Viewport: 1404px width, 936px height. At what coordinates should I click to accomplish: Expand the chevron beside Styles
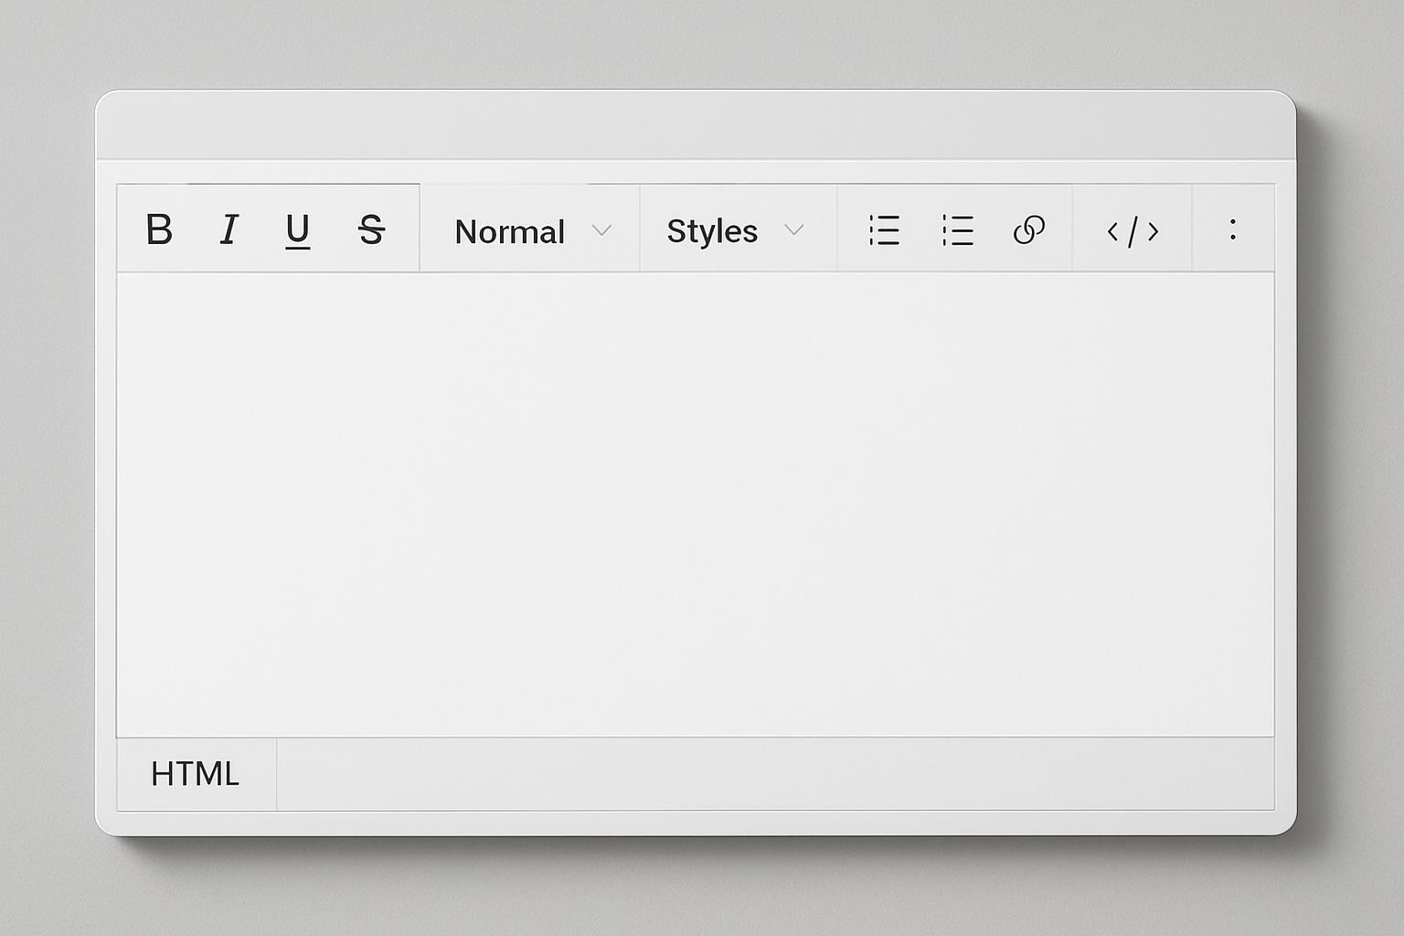pos(794,230)
